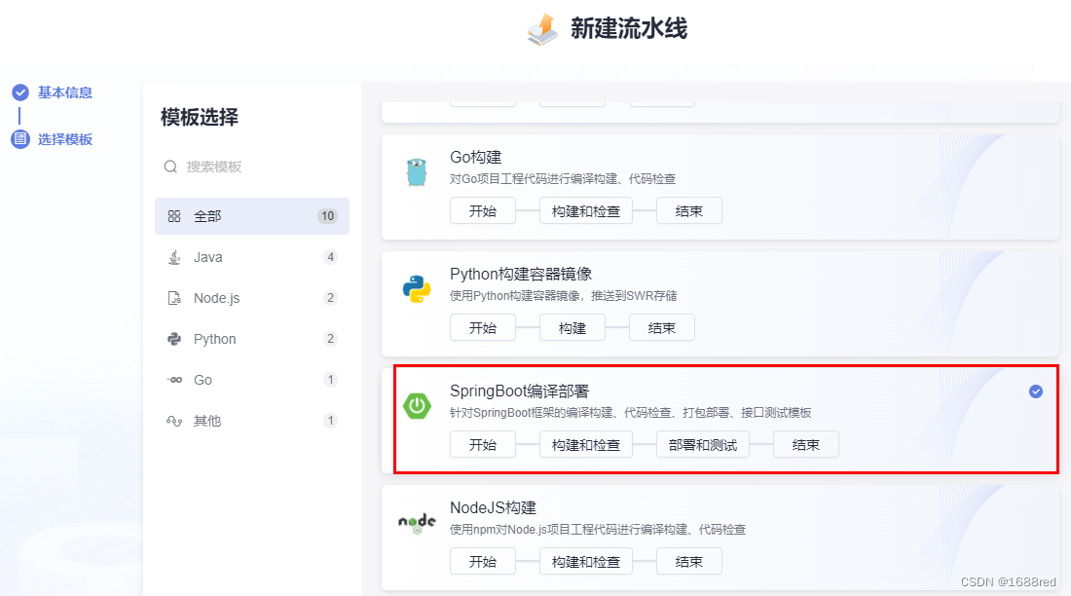Click the NodeJS template logo

[x=417, y=523]
